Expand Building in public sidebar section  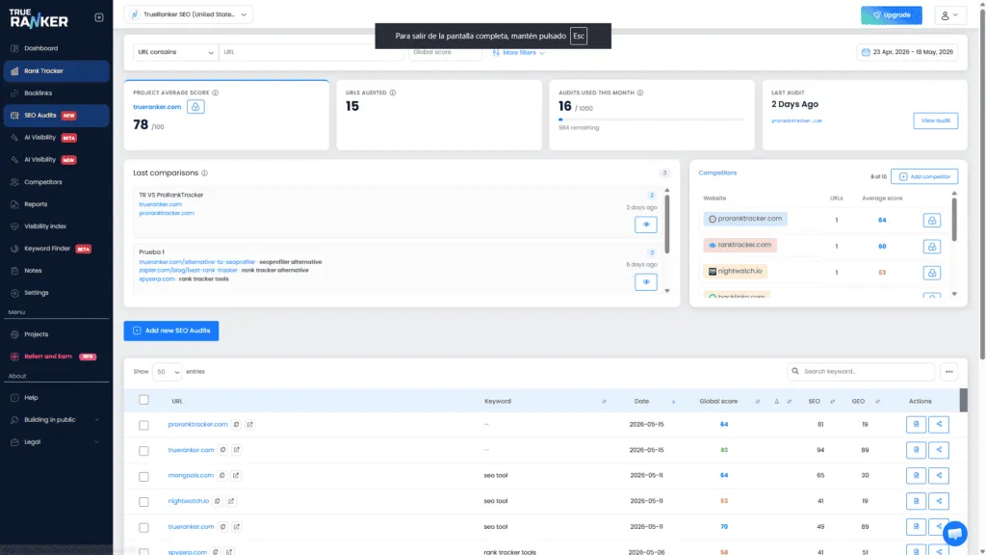tap(56, 420)
